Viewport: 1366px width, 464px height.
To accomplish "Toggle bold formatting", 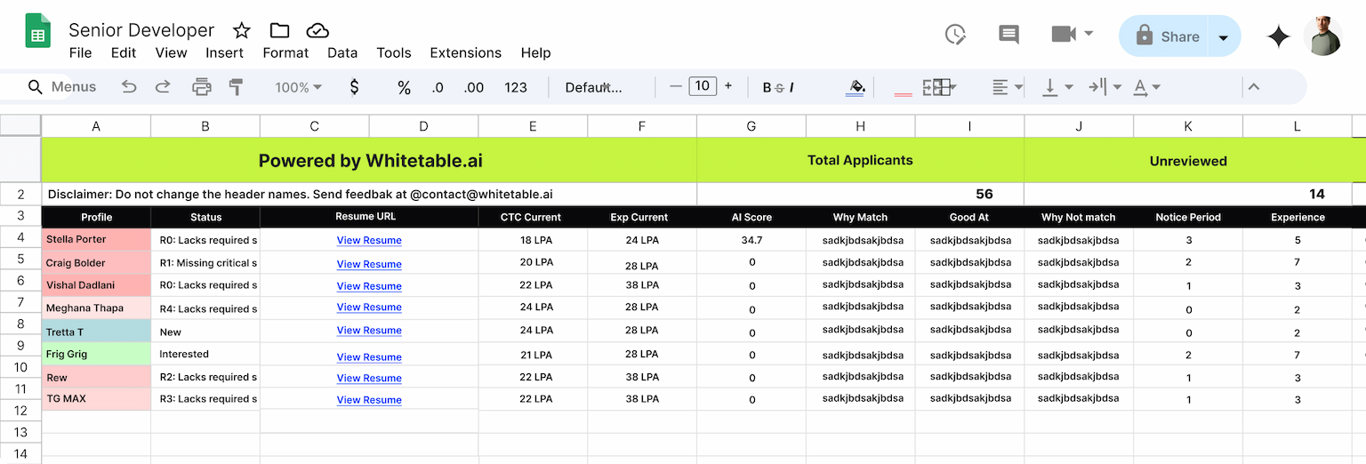I will [x=767, y=87].
